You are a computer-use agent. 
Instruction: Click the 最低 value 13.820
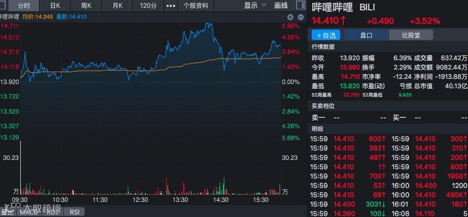point(350,86)
